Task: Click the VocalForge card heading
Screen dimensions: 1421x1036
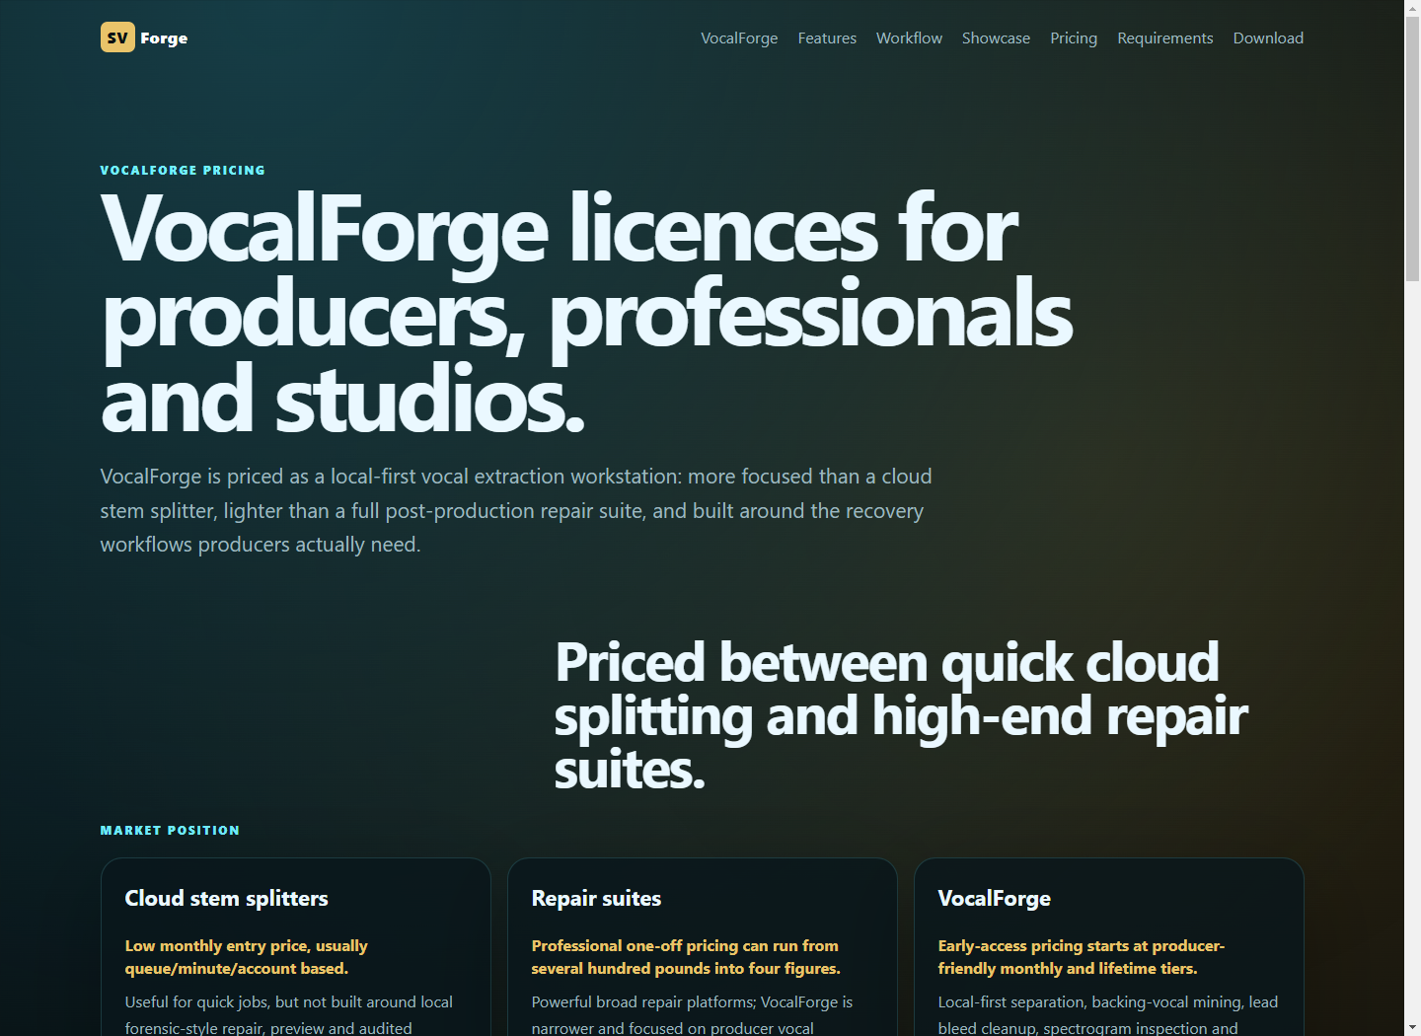Action: tap(994, 898)
